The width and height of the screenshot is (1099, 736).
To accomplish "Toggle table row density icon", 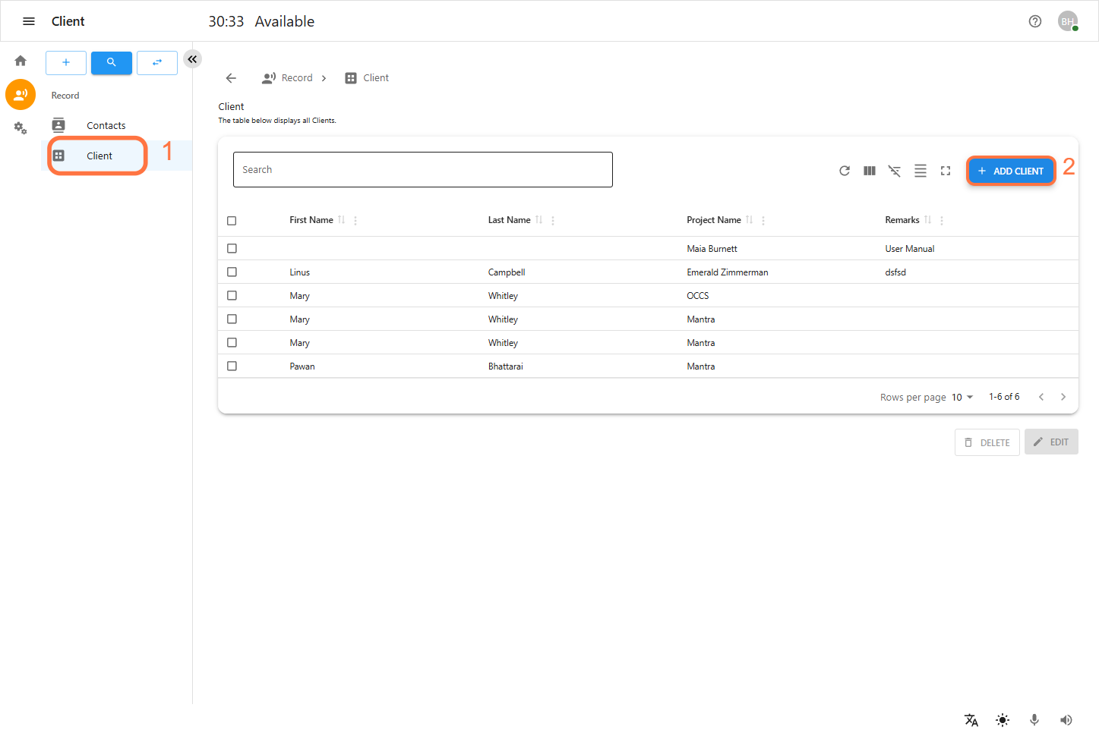I will tap(920, 171).
